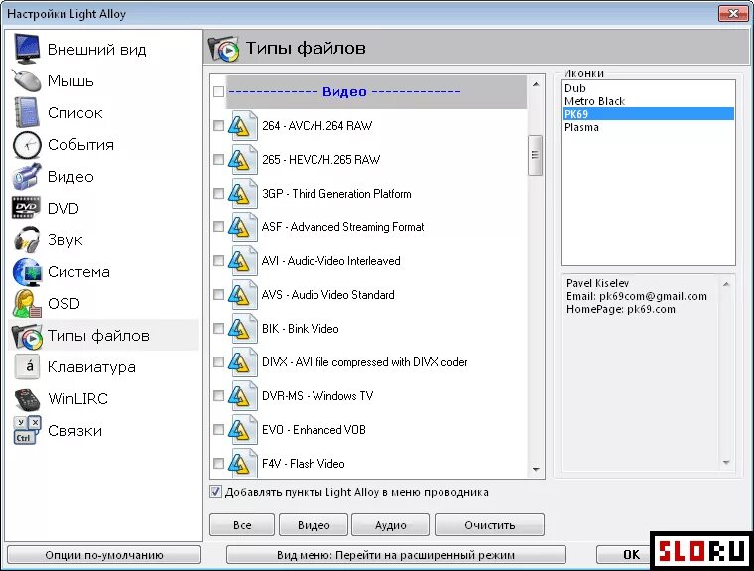Viewport: 754px width, 571px height.
Task: Click 'HomePage: pk69.com' text
Action: click(x=620, y=309)
